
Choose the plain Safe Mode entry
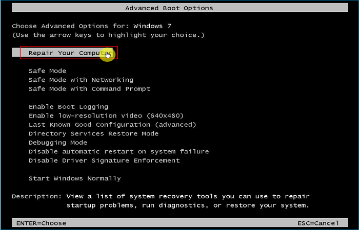pos(47,71)
